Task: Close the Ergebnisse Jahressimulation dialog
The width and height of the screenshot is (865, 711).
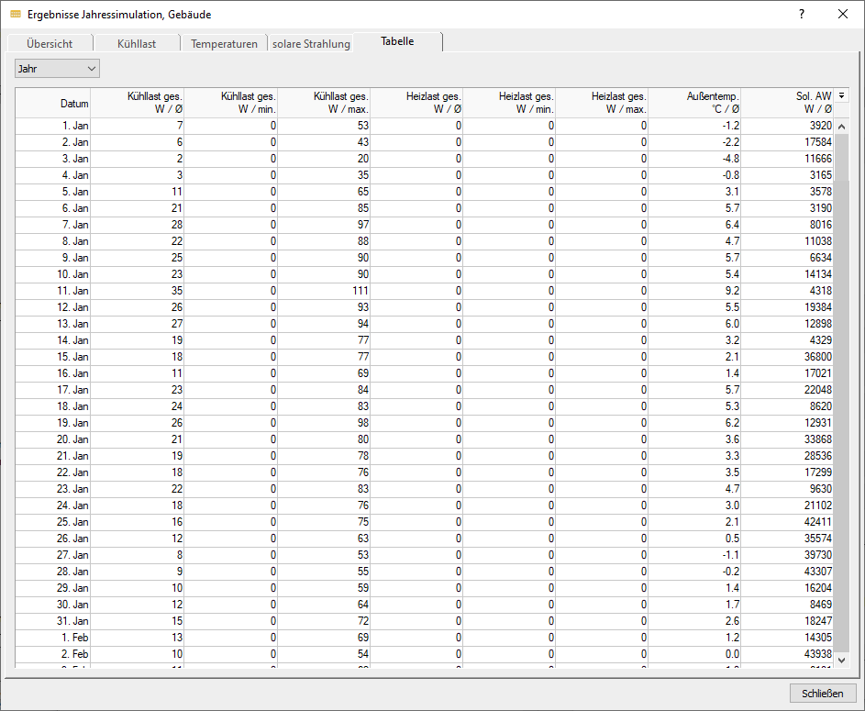Action: point(842,15)
